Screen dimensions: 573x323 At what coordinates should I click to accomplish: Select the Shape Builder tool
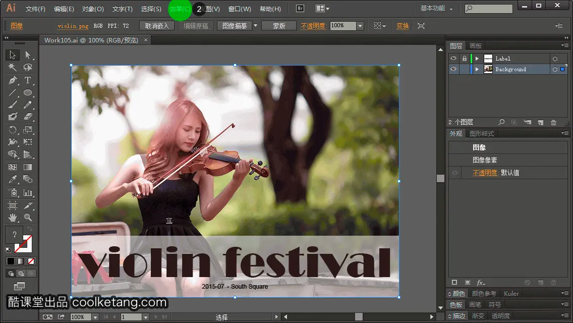pyautogui.click(x=13, y=154)
